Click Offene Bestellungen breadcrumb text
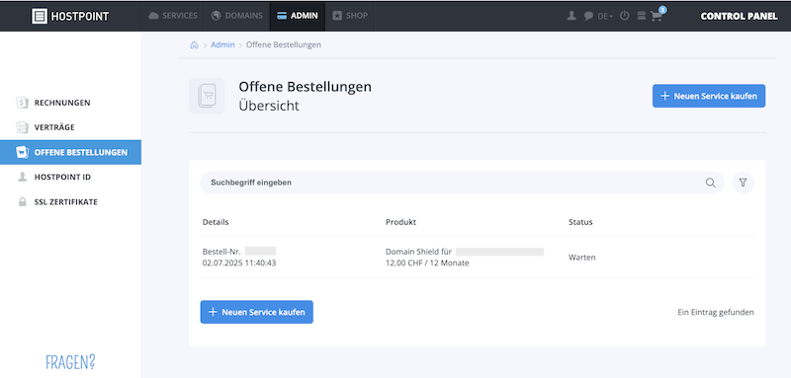The image size is (791, 378). [x=284, y=44]
